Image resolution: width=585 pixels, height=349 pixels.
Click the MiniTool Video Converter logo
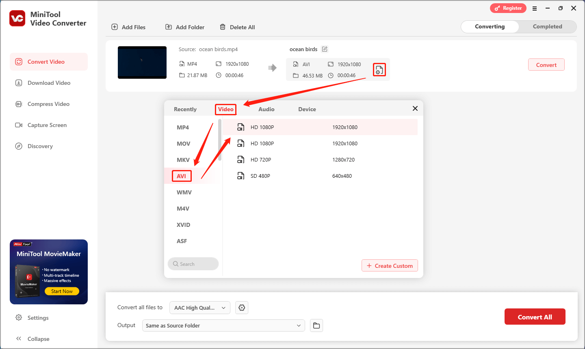(x=17, y=18)
